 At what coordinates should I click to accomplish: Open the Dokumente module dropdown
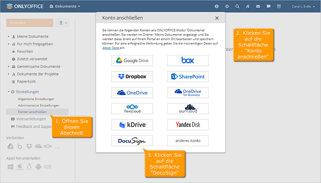(65, 6)
